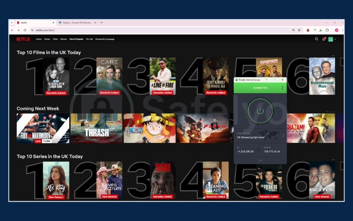Open the Shazam! tile
The image size is (353, 221).
tap(311, 128)
